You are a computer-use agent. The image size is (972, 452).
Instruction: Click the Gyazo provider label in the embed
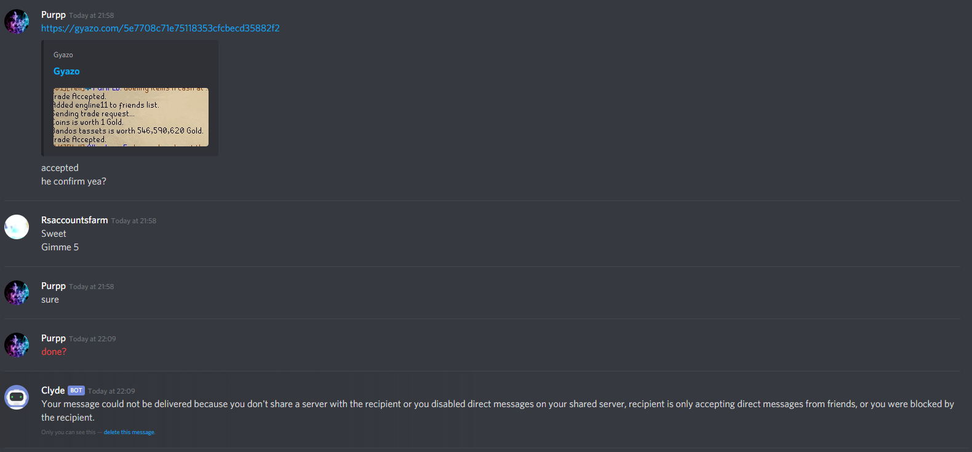[63, 55]
